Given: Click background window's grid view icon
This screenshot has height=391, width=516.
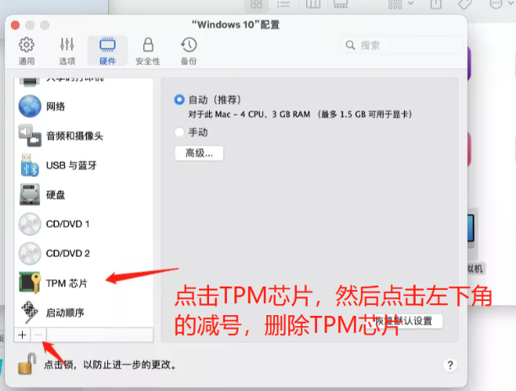Looking at the screenshot, I should point(256,4).
